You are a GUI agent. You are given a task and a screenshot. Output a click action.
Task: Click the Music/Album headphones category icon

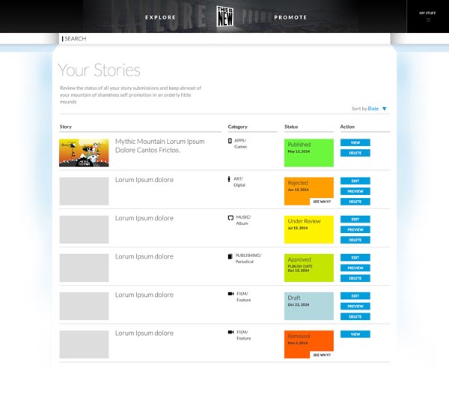tap(230, 217)
